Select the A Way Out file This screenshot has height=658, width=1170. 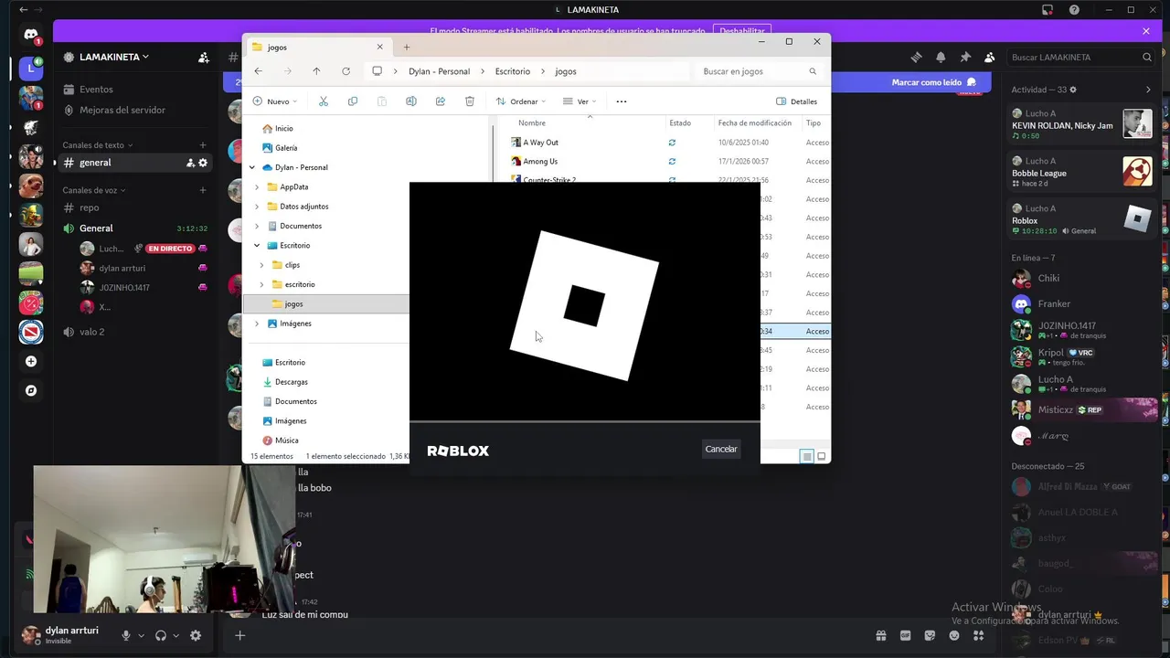(x=540, y=143)
